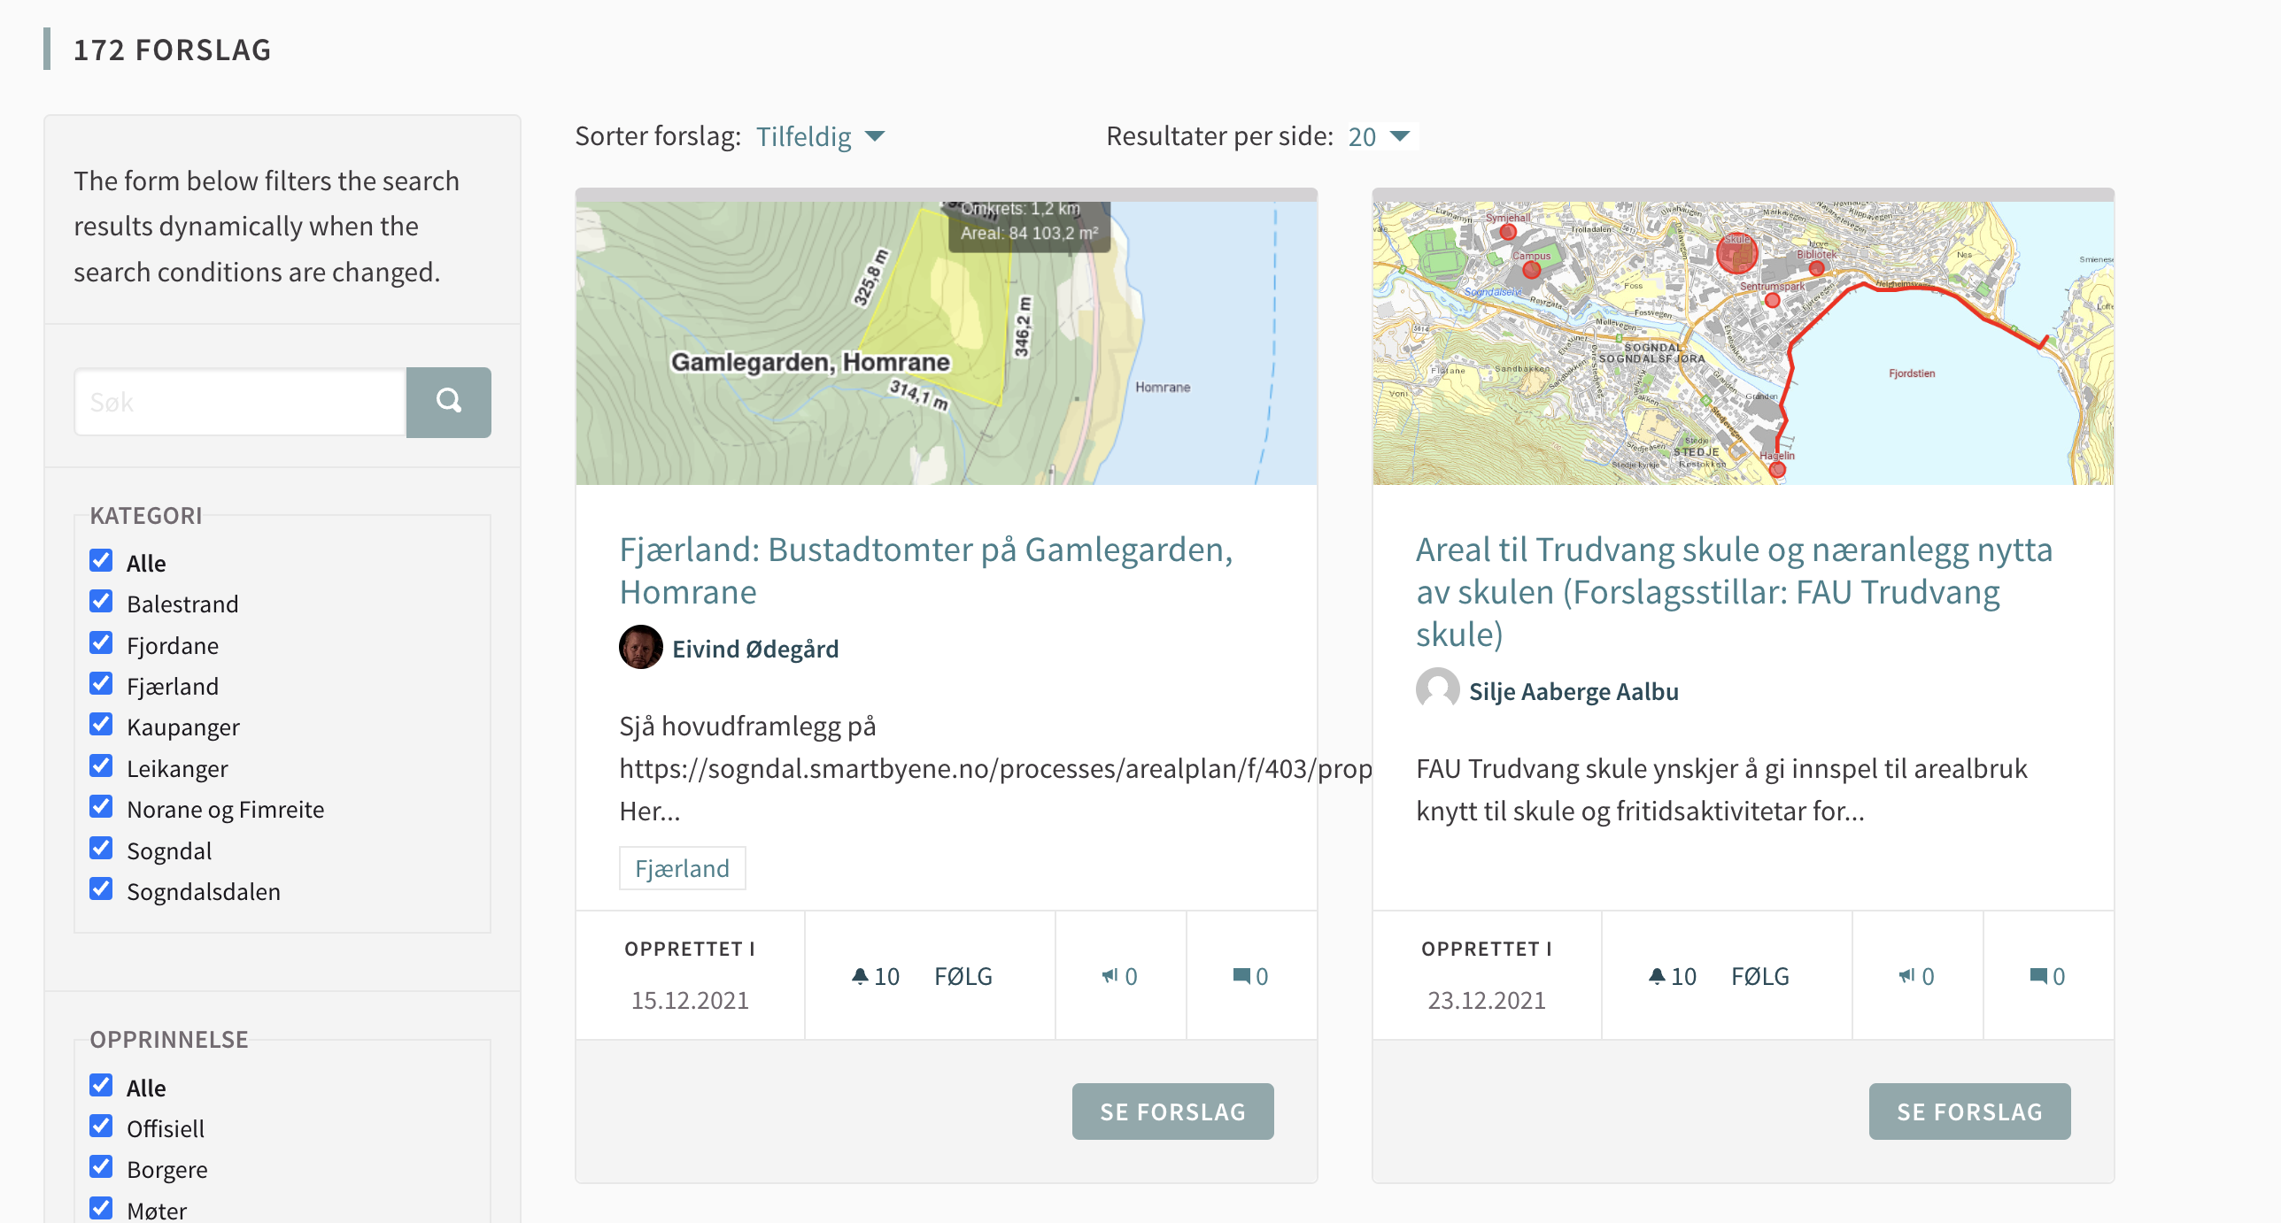
Task: Select the Fjærland tag on the proposal
Action: 682,868
